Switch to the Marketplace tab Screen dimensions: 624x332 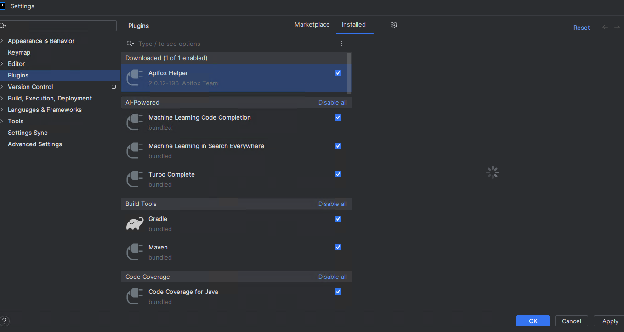tap(312, 25)
